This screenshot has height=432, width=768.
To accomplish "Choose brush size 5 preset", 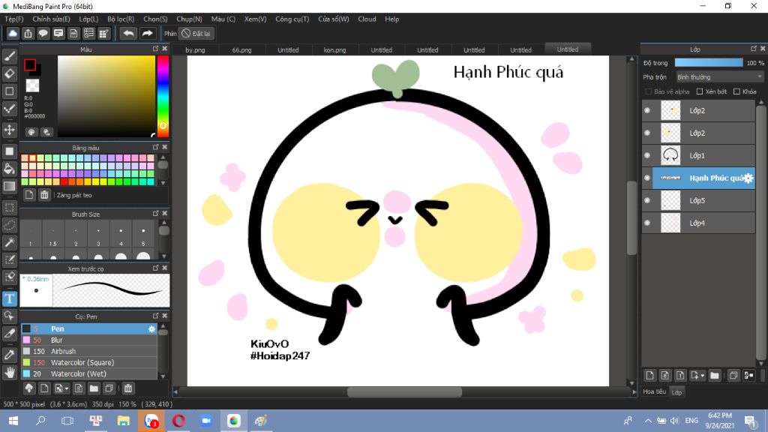I will 143,235.
